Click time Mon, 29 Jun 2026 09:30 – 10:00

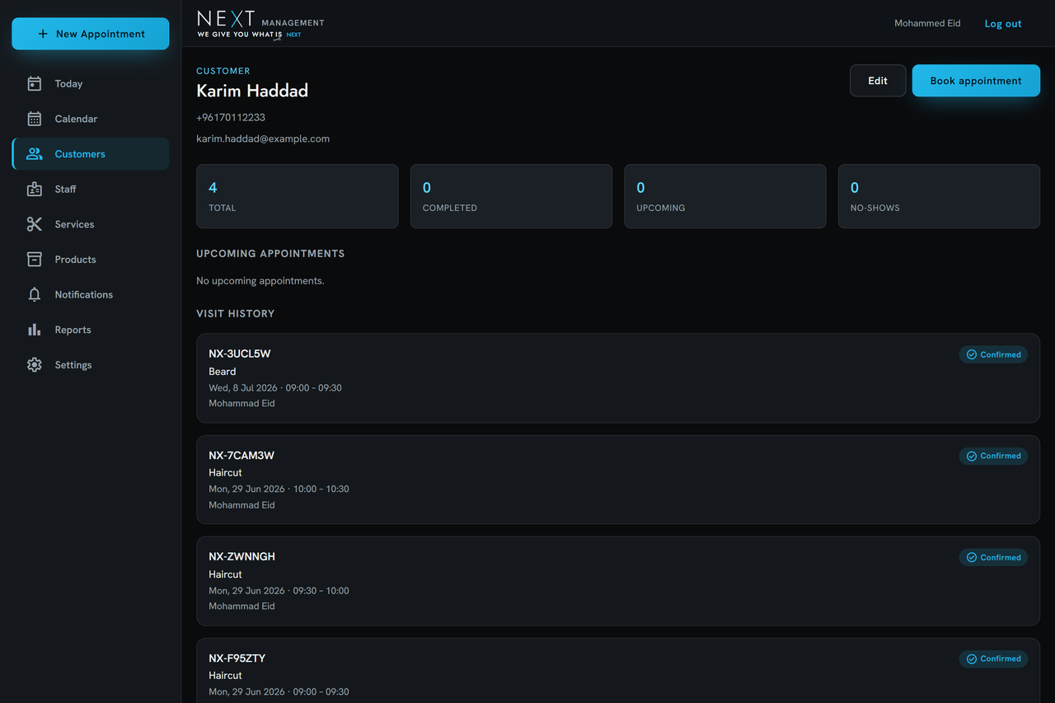(279, 591)
